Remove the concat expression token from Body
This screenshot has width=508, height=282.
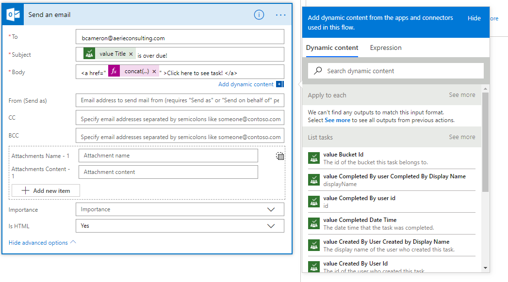(154, 72)
